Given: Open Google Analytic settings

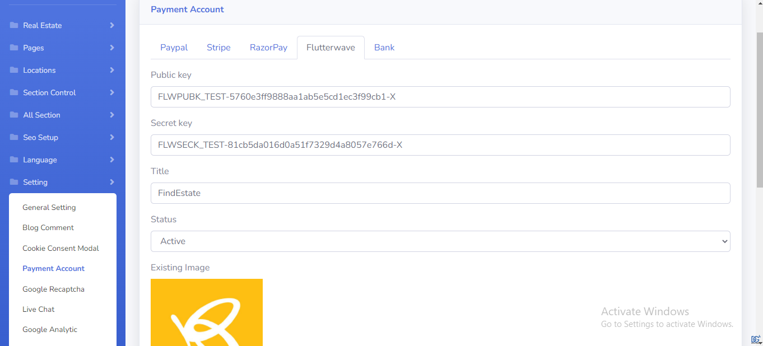Looking at the screenshot, I should point(50,329).
